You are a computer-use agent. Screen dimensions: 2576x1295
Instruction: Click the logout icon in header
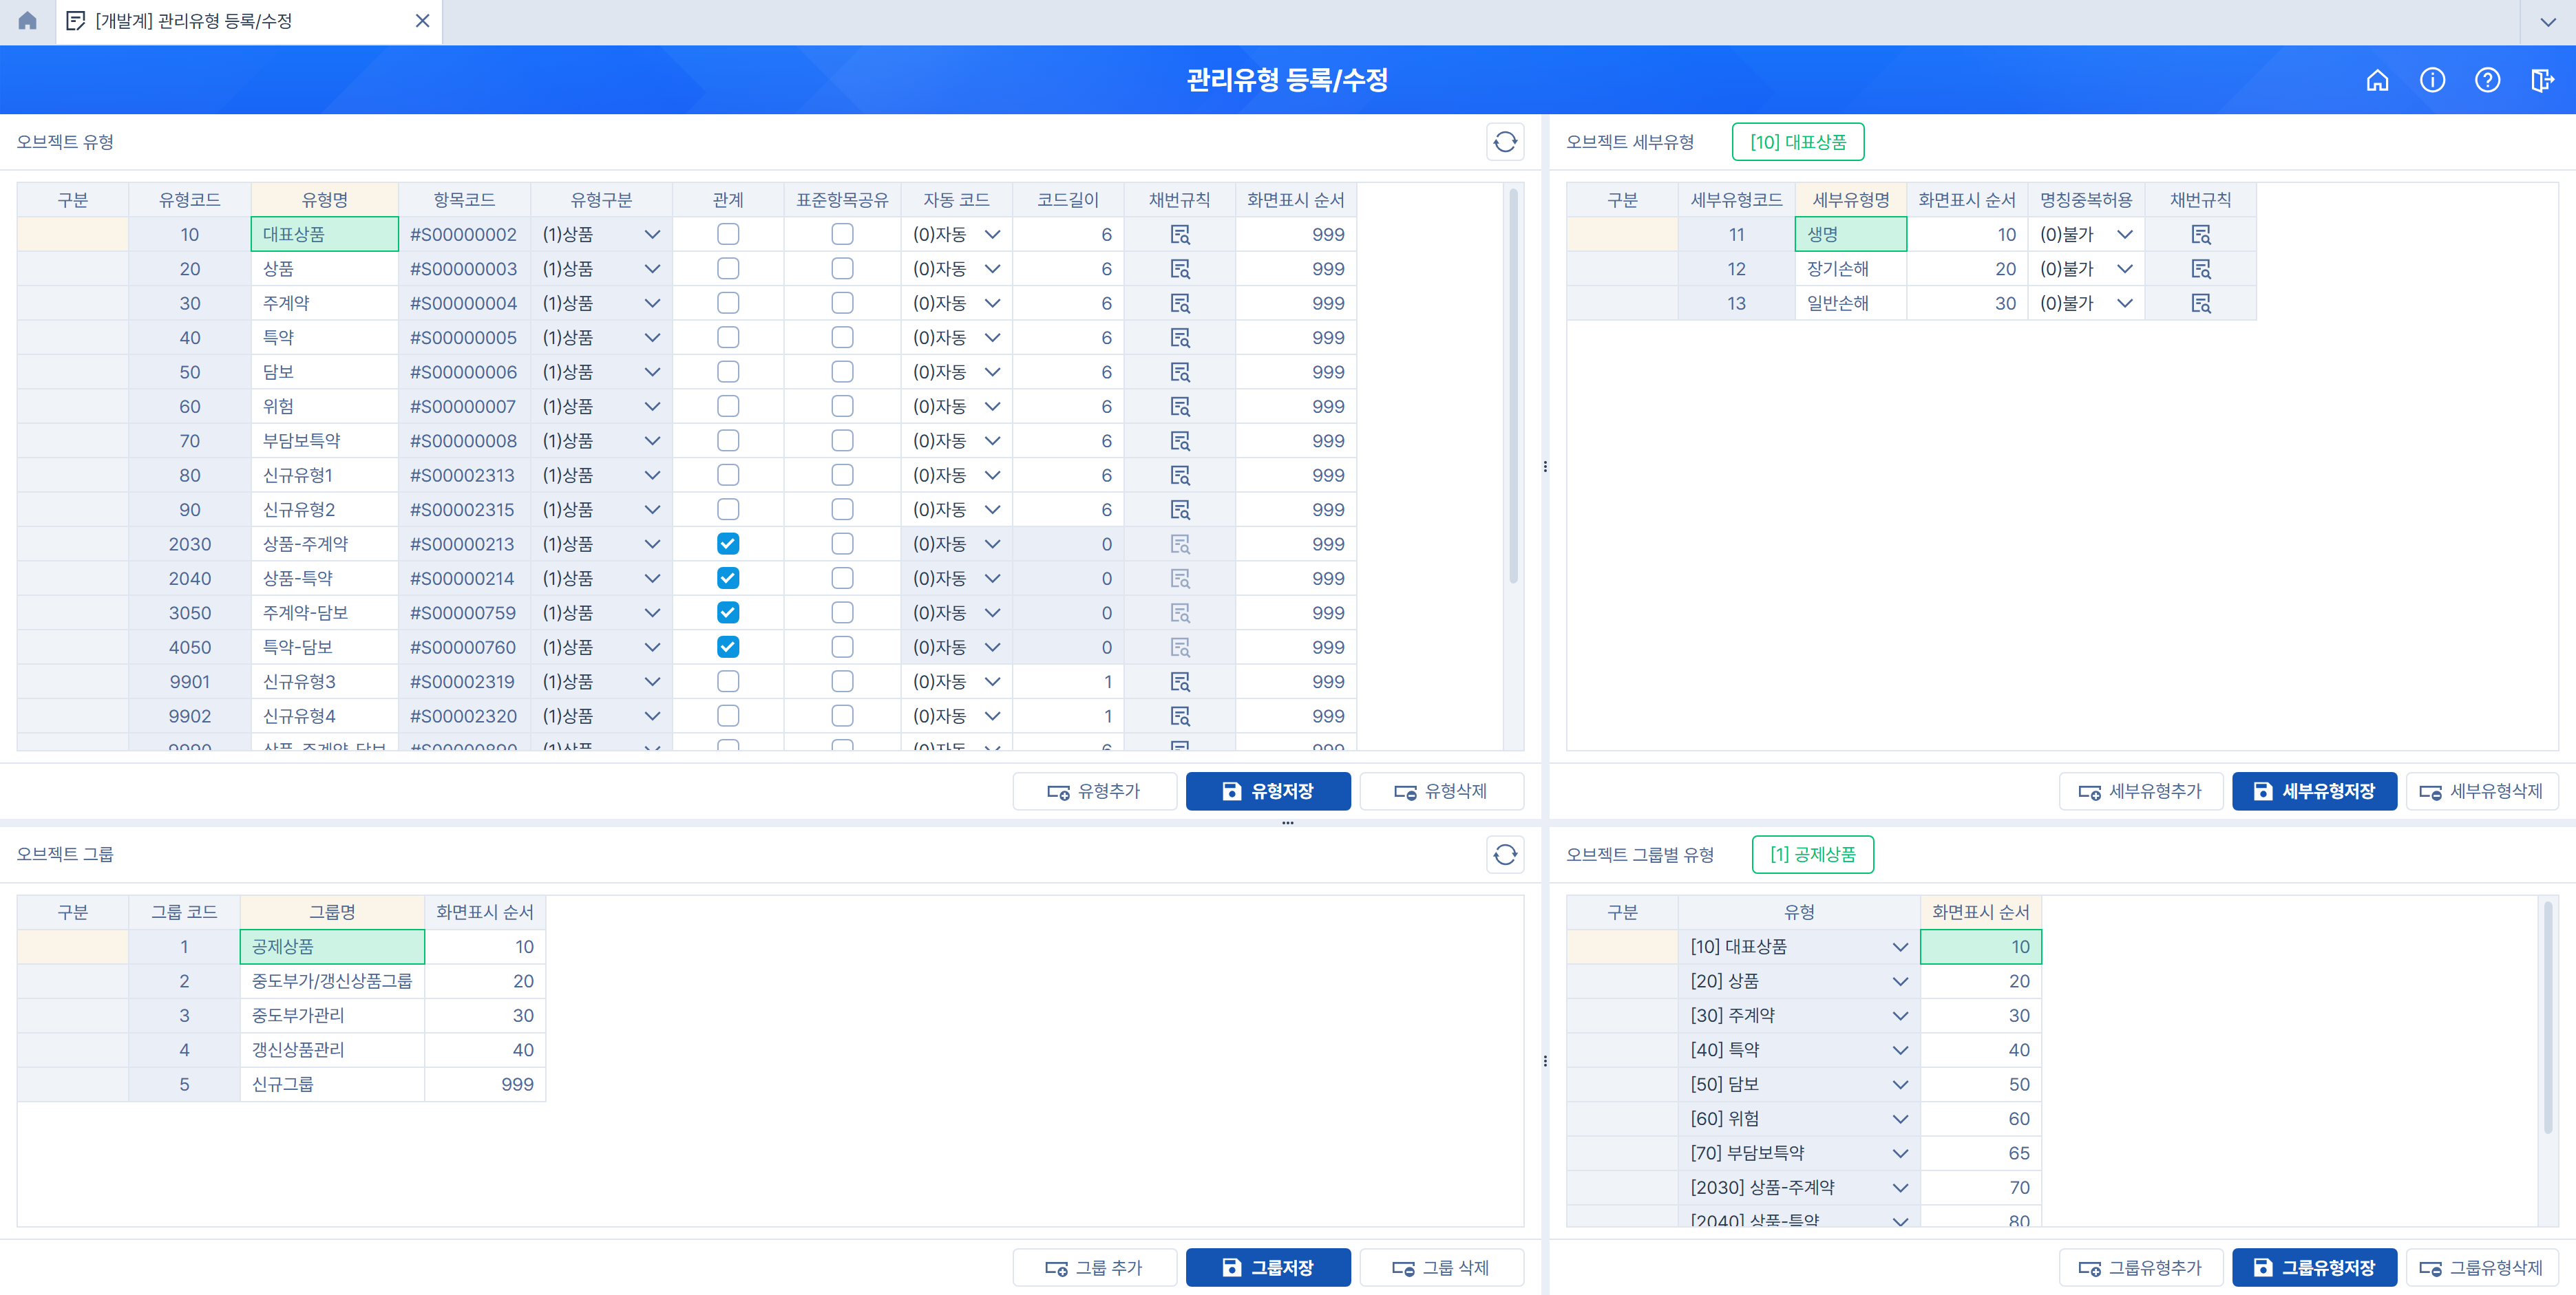(2541, 80)
